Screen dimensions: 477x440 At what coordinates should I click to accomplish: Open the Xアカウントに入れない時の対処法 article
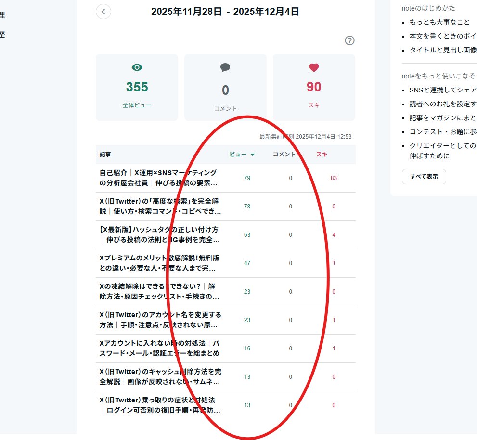pos(159,348)
